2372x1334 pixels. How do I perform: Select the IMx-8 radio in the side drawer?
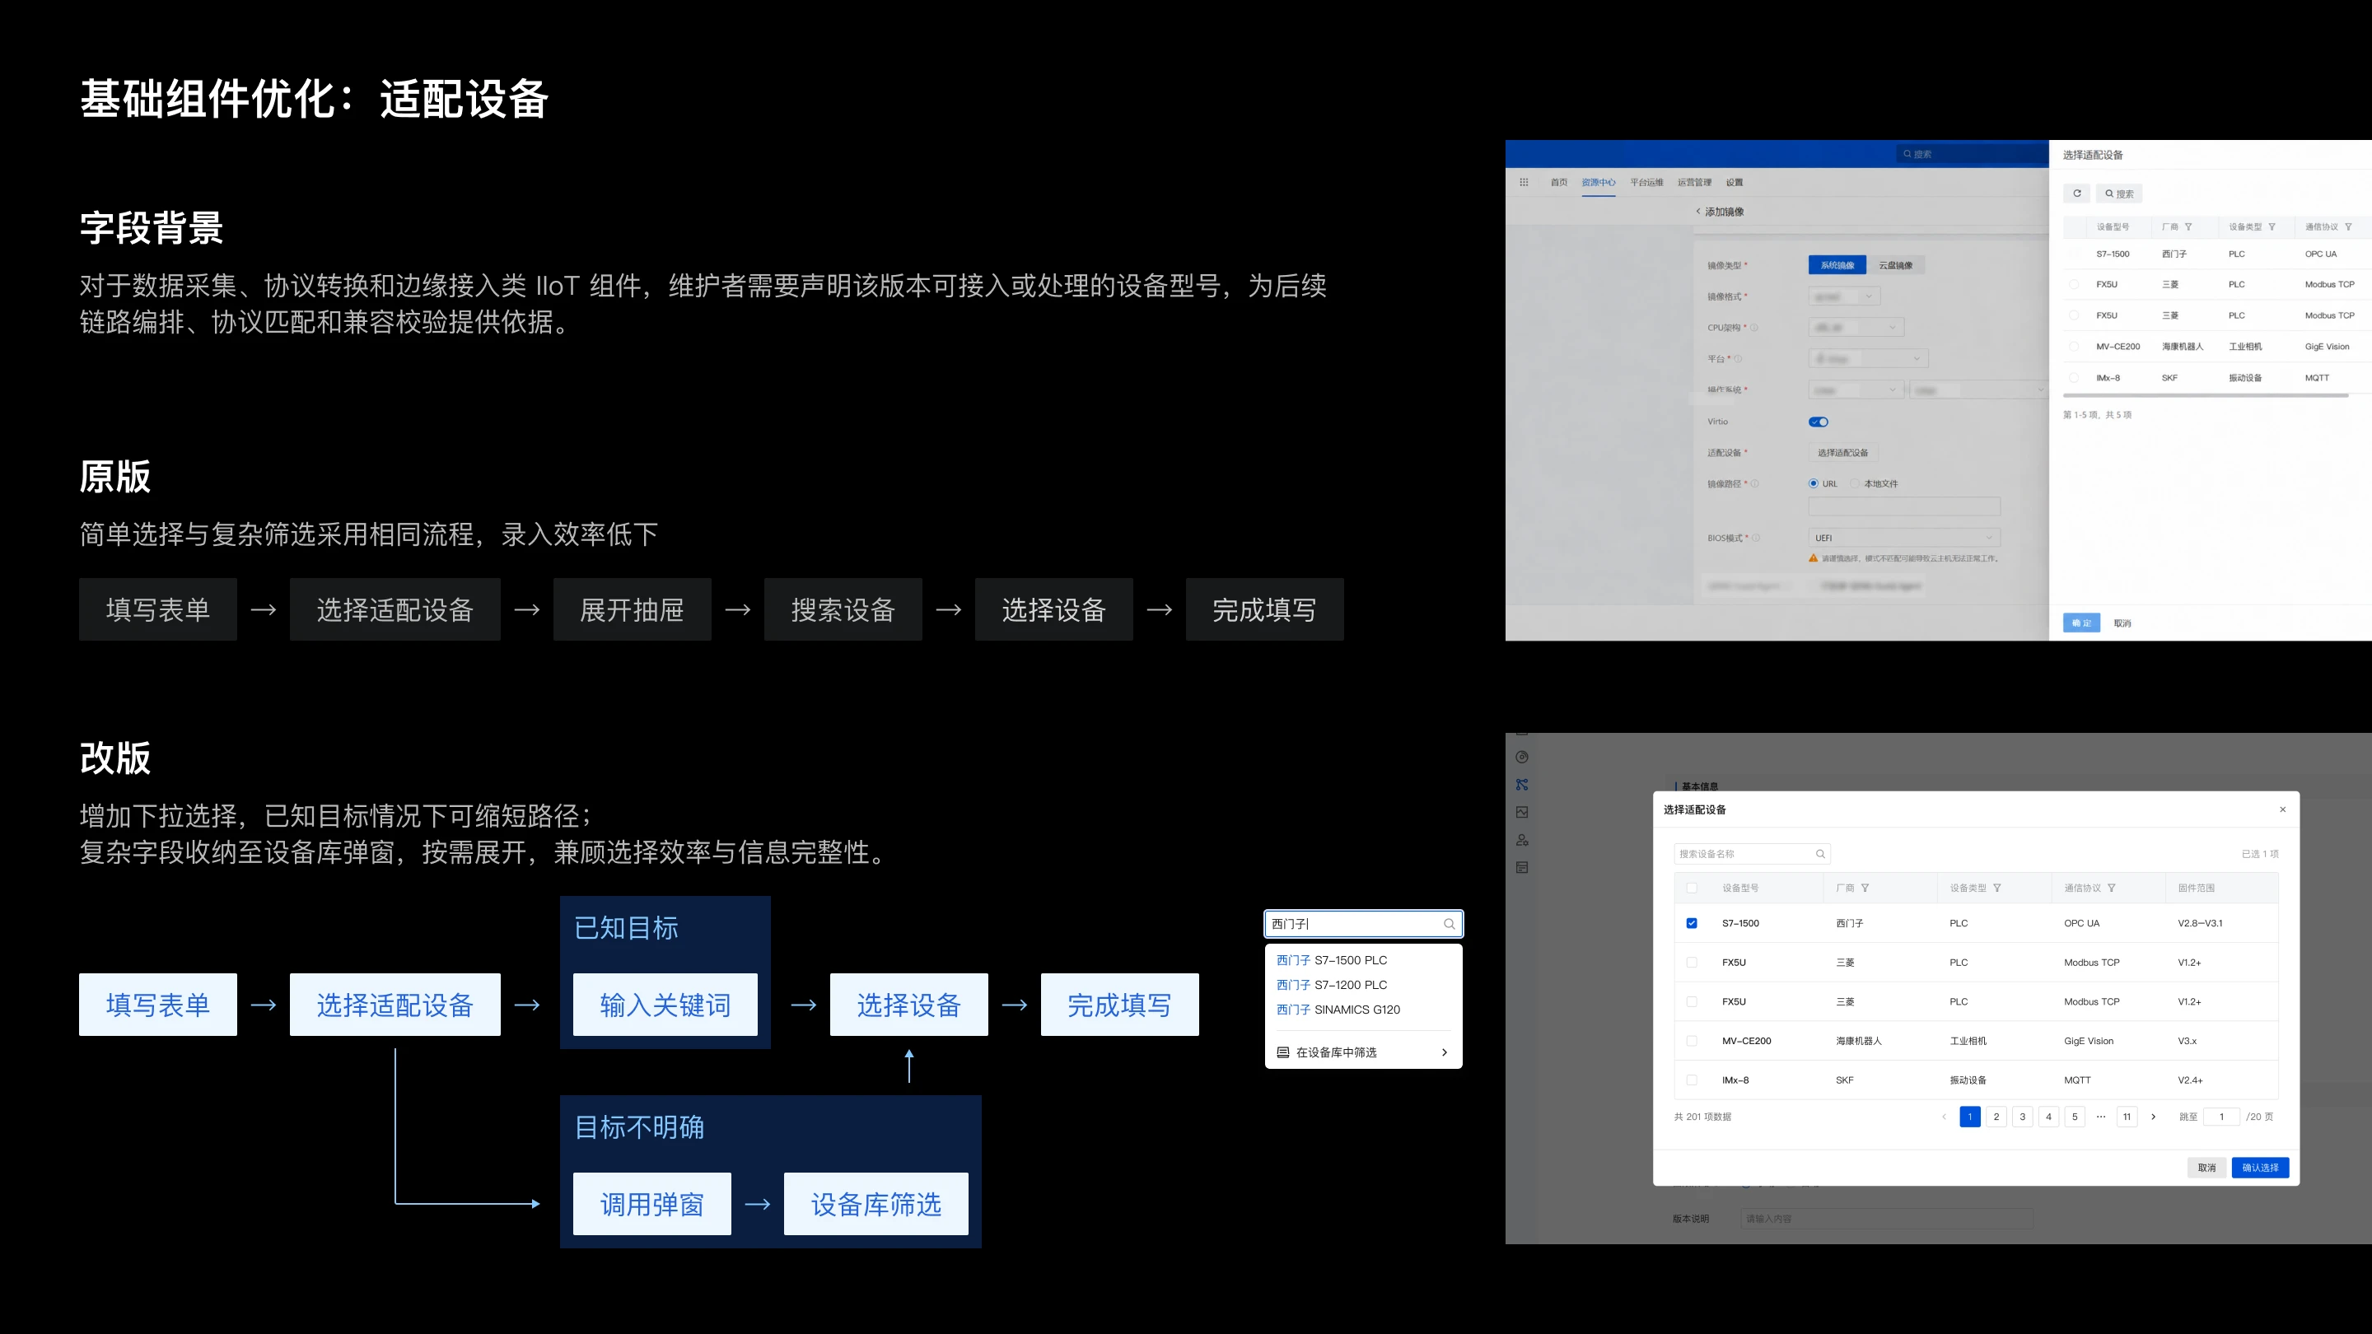point(2074,379)
